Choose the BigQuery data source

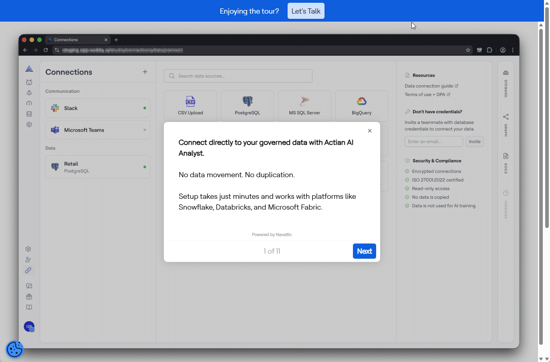point(362,106)
